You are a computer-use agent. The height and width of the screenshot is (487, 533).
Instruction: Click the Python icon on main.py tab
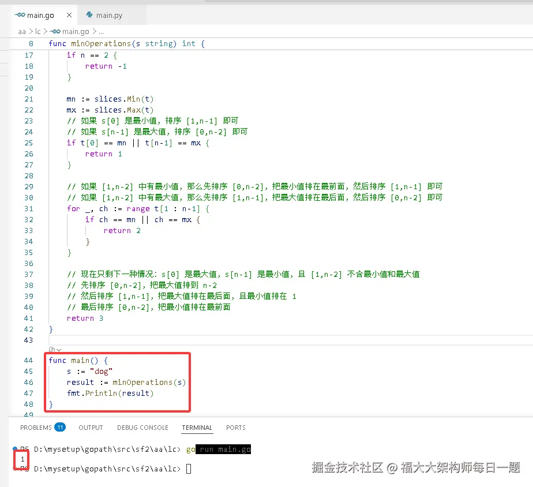click(89, 14)
